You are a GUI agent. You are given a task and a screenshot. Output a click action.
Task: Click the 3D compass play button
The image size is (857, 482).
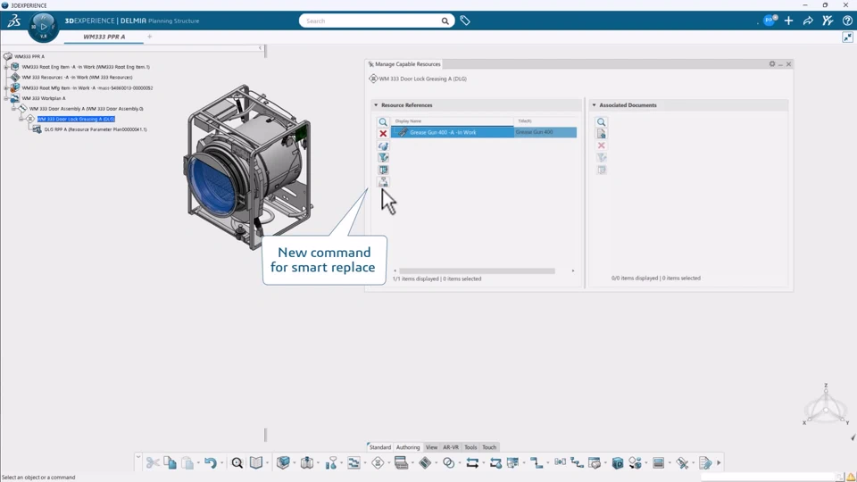click(x=43, y=26)
